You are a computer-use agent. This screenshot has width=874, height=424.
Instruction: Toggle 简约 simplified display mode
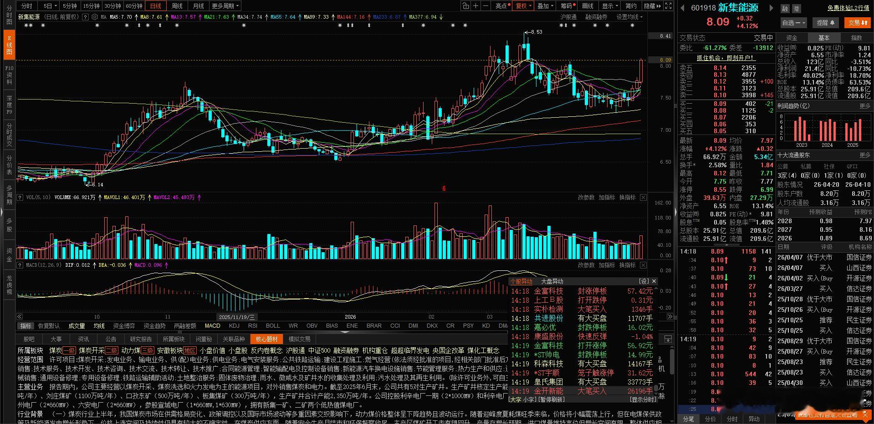coord(630,6)
